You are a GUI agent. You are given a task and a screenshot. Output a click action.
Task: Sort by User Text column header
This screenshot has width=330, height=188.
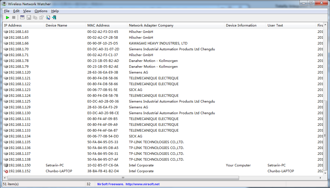291,25
